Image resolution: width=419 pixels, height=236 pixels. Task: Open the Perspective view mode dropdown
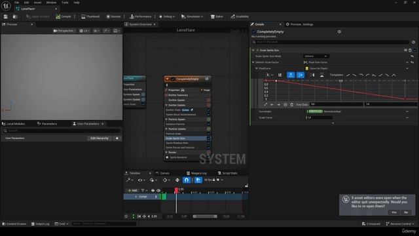pos(64,31)
